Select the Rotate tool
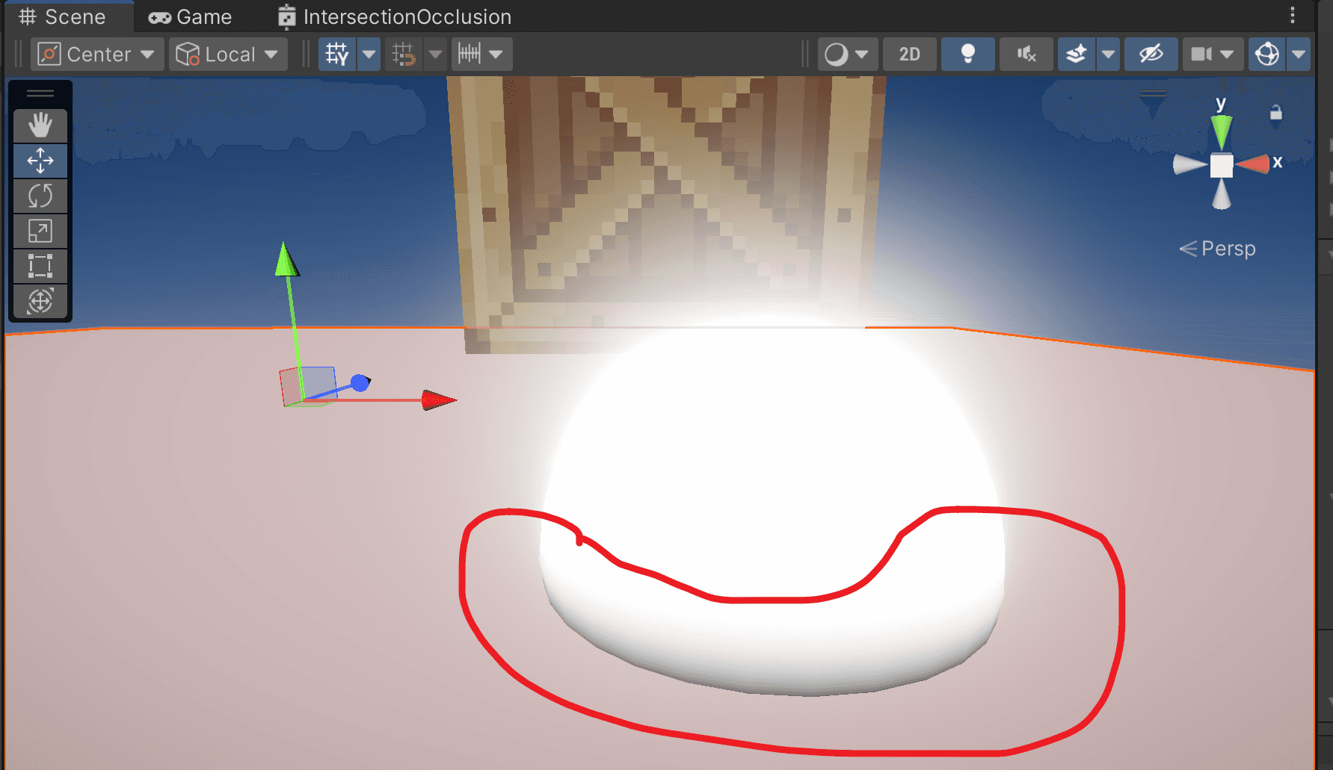 tap(40, 196)
